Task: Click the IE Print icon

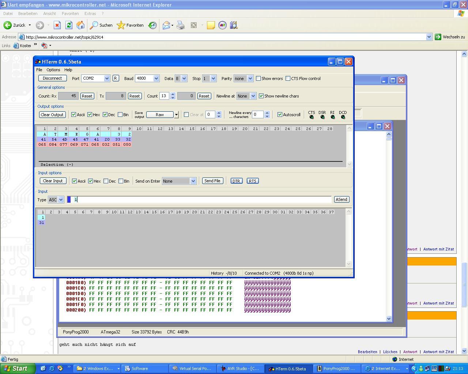Action: coord(181,25)
